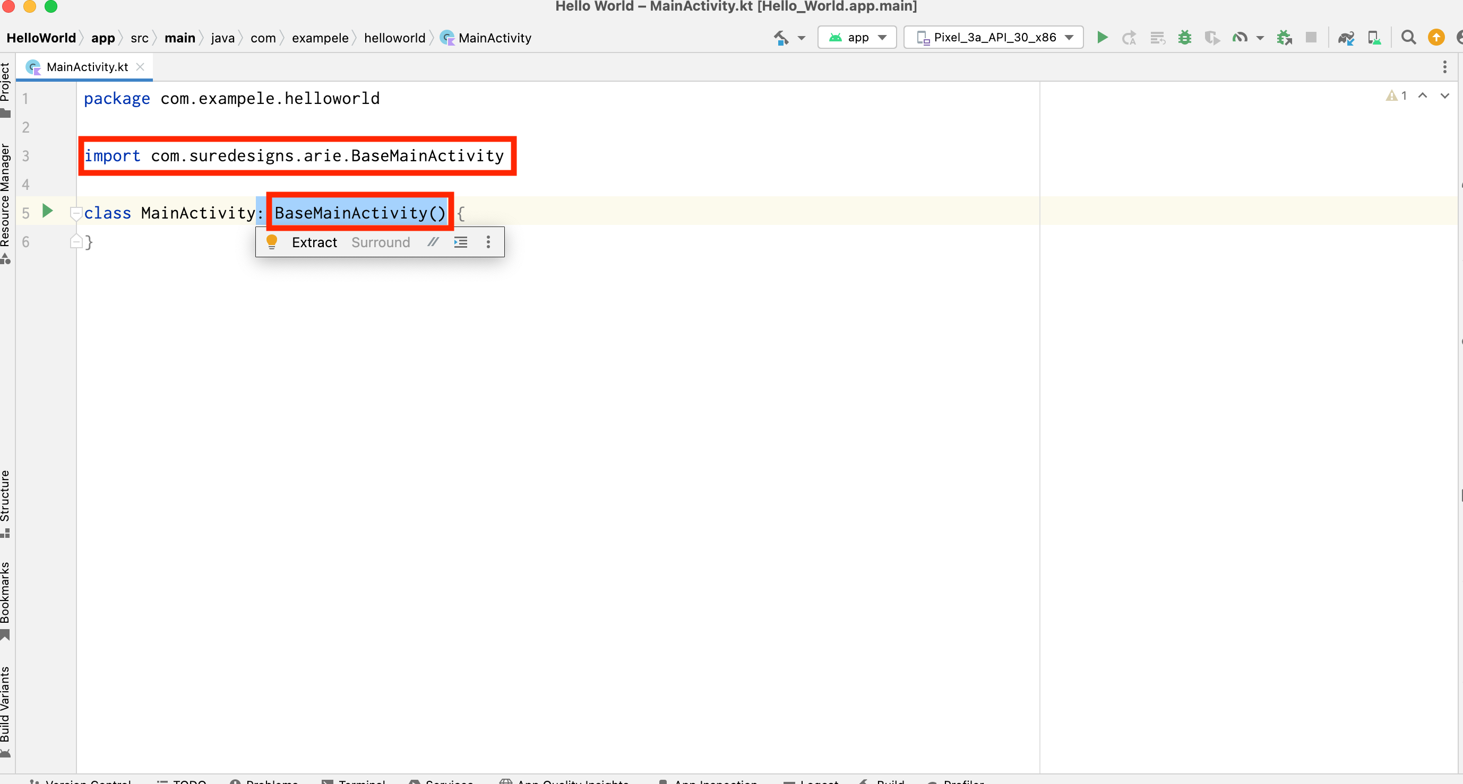
Task: Click Surround in the floating toolbar
Action: tap(380, 242)
